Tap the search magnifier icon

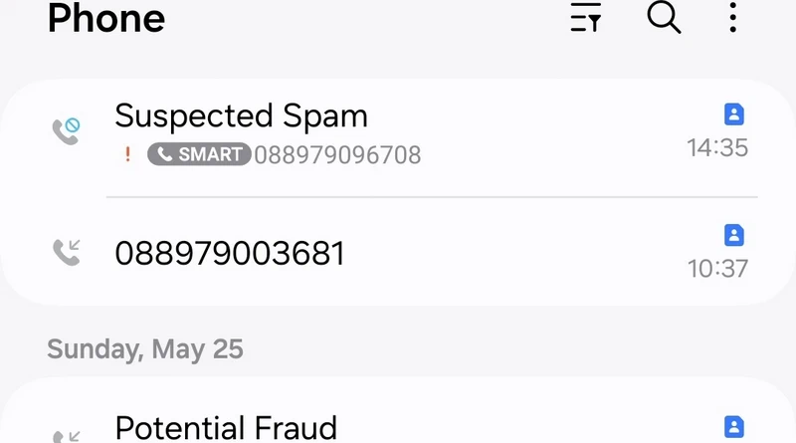tap(664, 18)
